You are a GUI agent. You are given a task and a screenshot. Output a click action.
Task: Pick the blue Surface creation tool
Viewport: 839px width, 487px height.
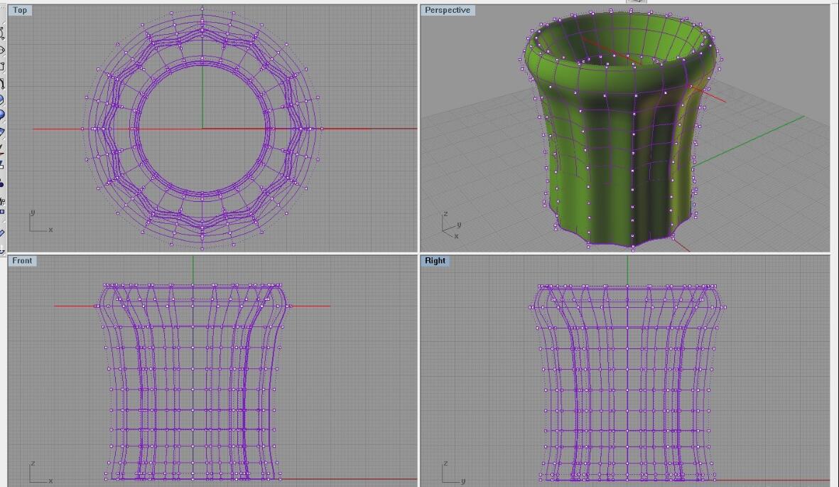(2, 100)
